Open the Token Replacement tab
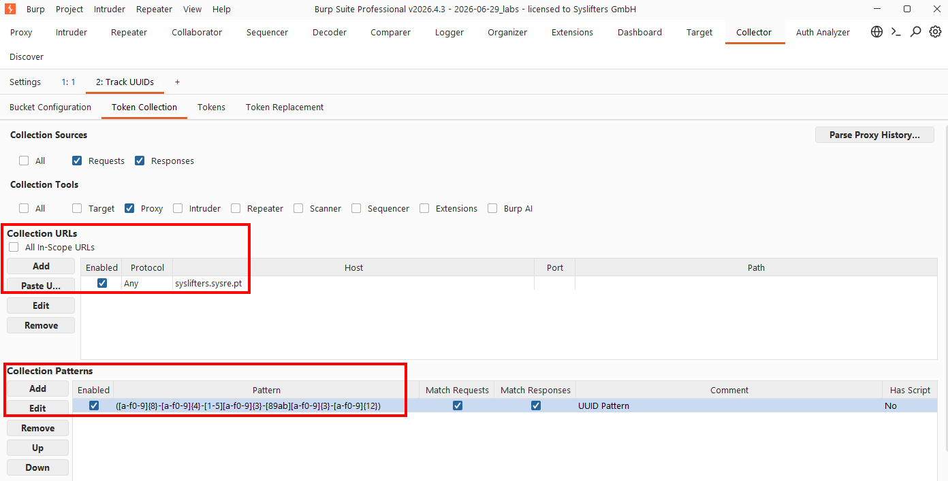The height and width of the screenshot is (481, 948). [x=285, y=107]
